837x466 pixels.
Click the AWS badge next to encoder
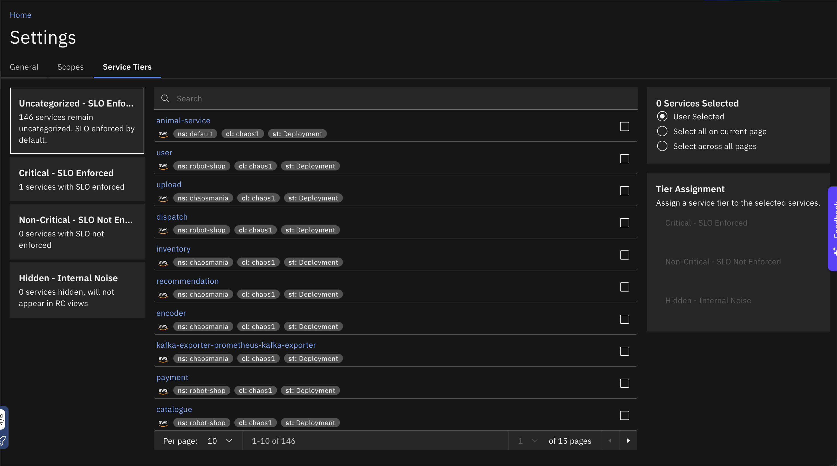pyautogui.click(x=163, y=326)
